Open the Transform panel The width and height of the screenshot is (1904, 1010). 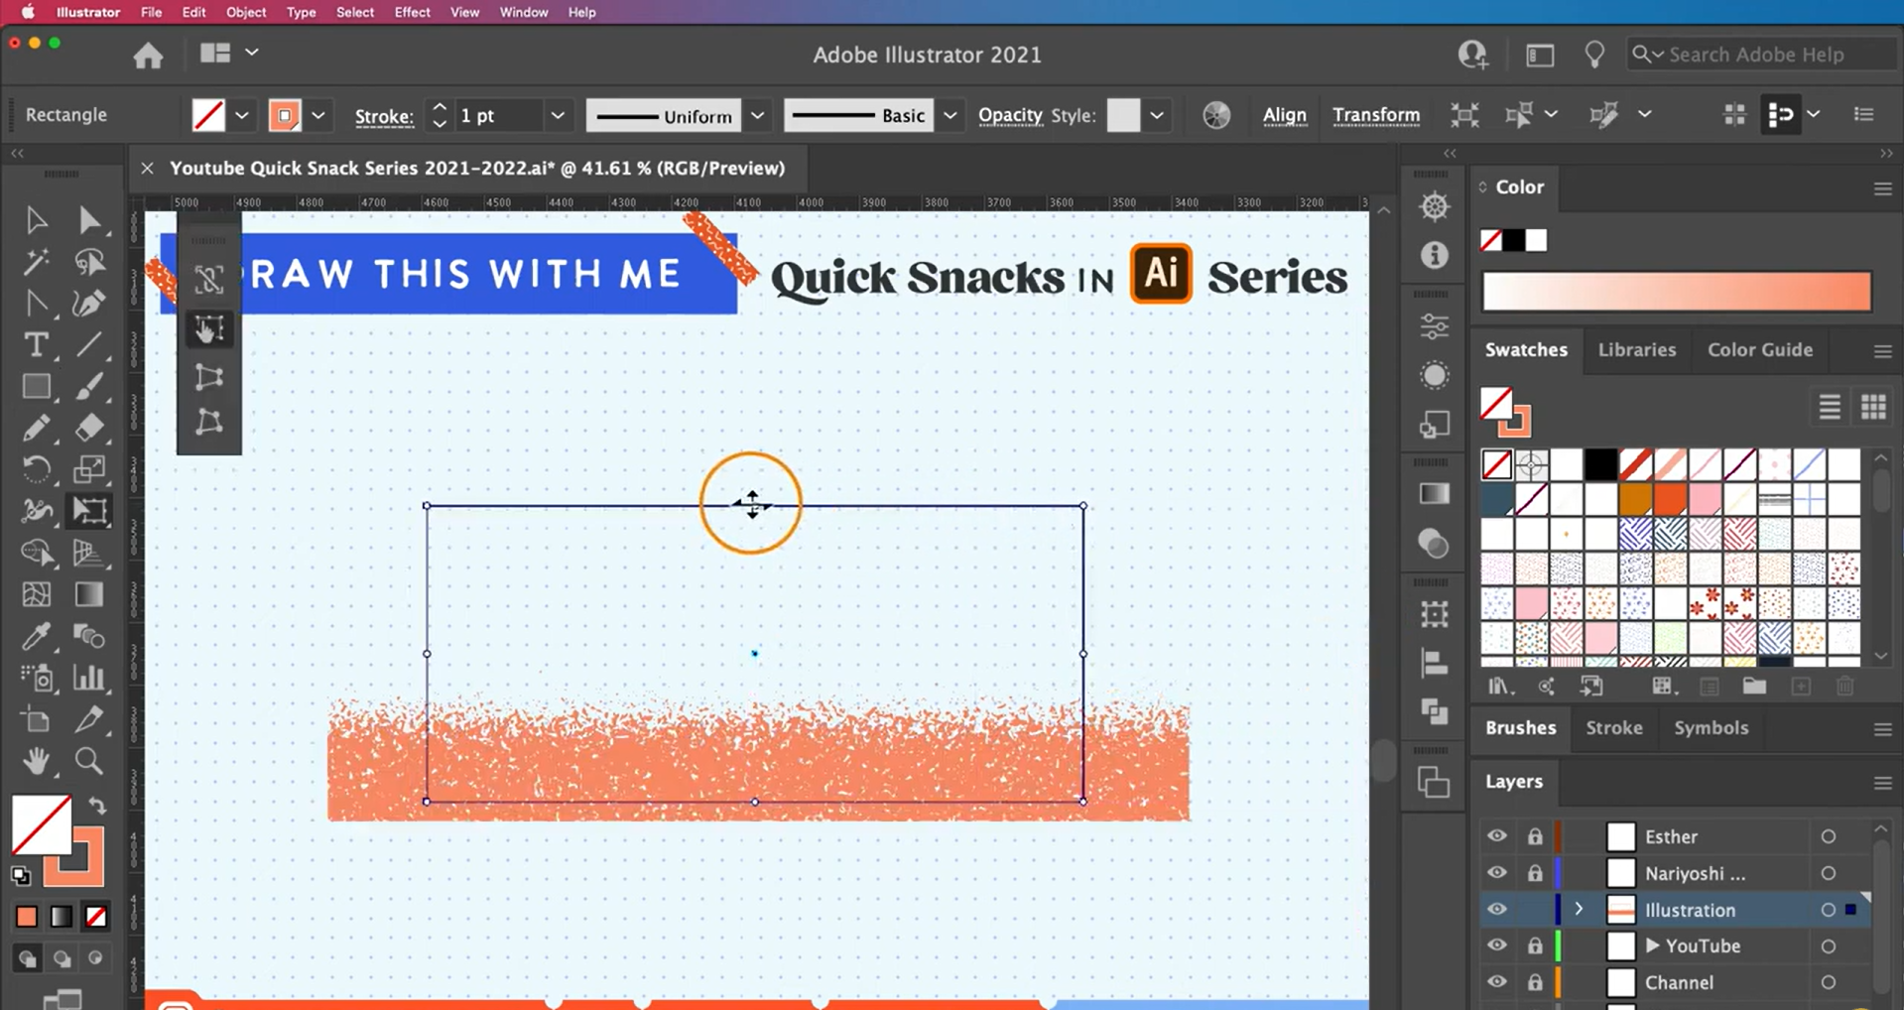click(1376, 115)
